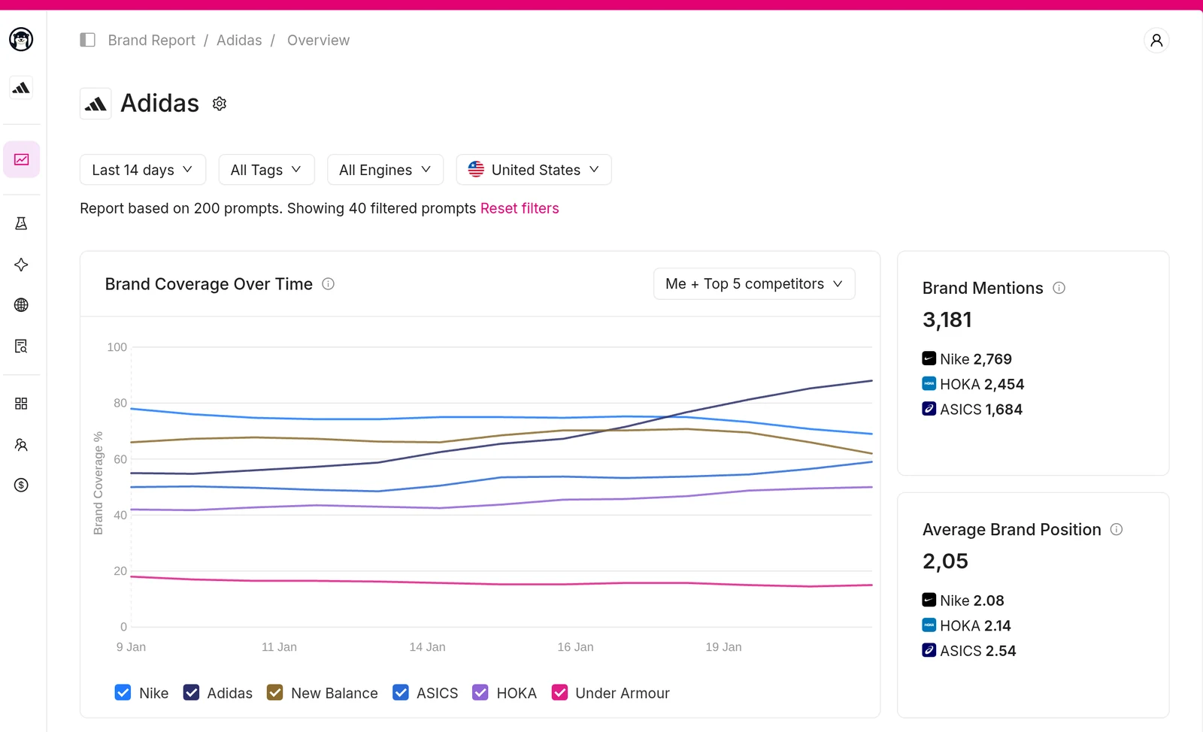Toggle the sidebar panel icon near breadcrumb
1203x732 pixels.
click(x=87, y=40)
